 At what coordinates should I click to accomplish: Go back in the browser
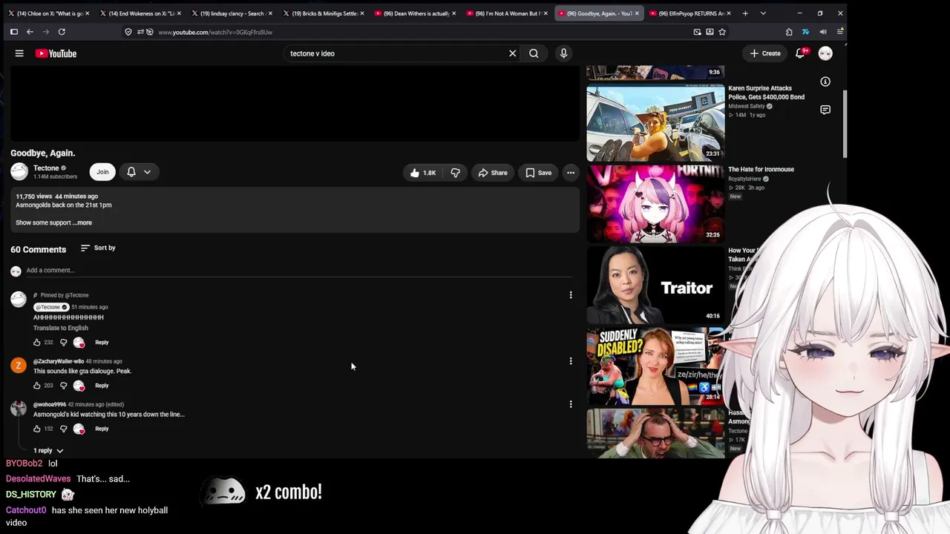(x=30, y=32)
